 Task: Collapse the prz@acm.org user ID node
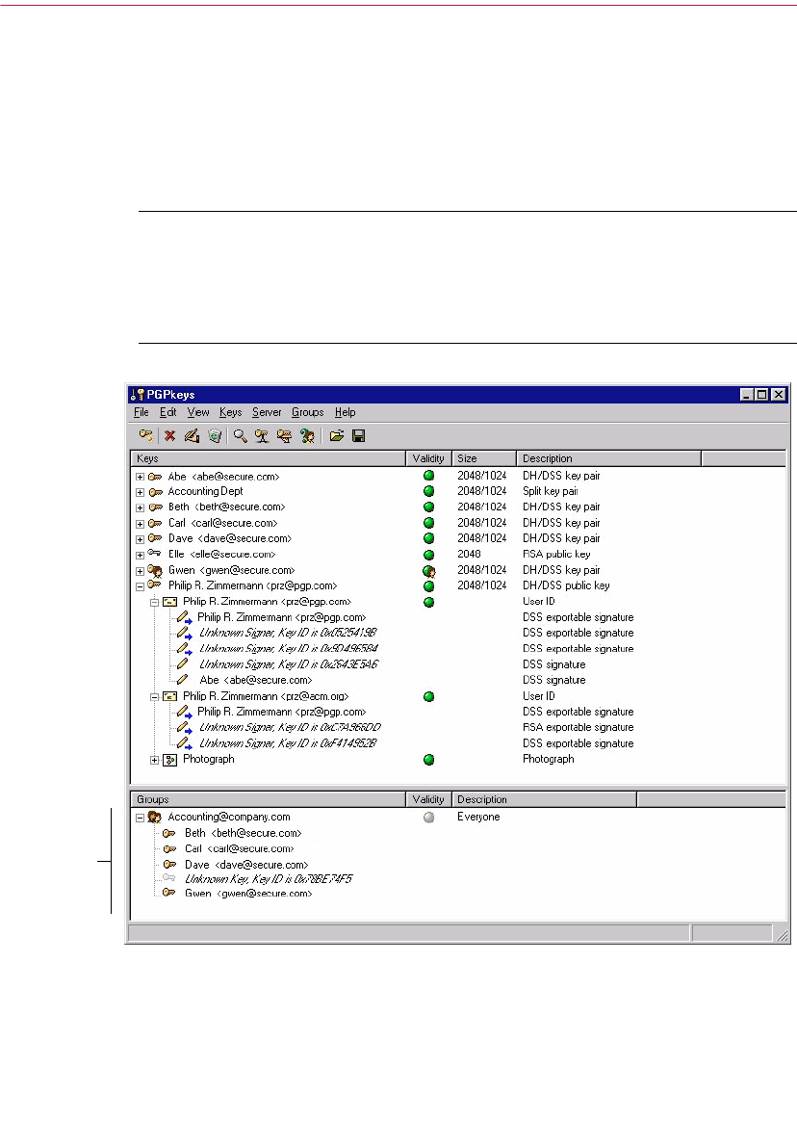[x=155, y=697]
